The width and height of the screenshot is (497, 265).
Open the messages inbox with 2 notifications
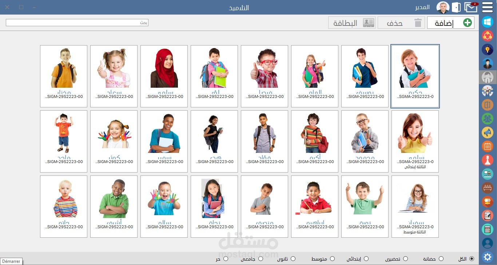[471, 7]
